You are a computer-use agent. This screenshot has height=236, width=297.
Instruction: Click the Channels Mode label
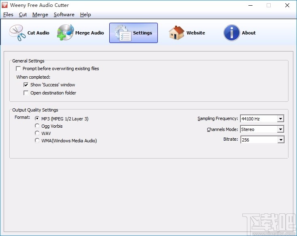(x=223, y=129)
